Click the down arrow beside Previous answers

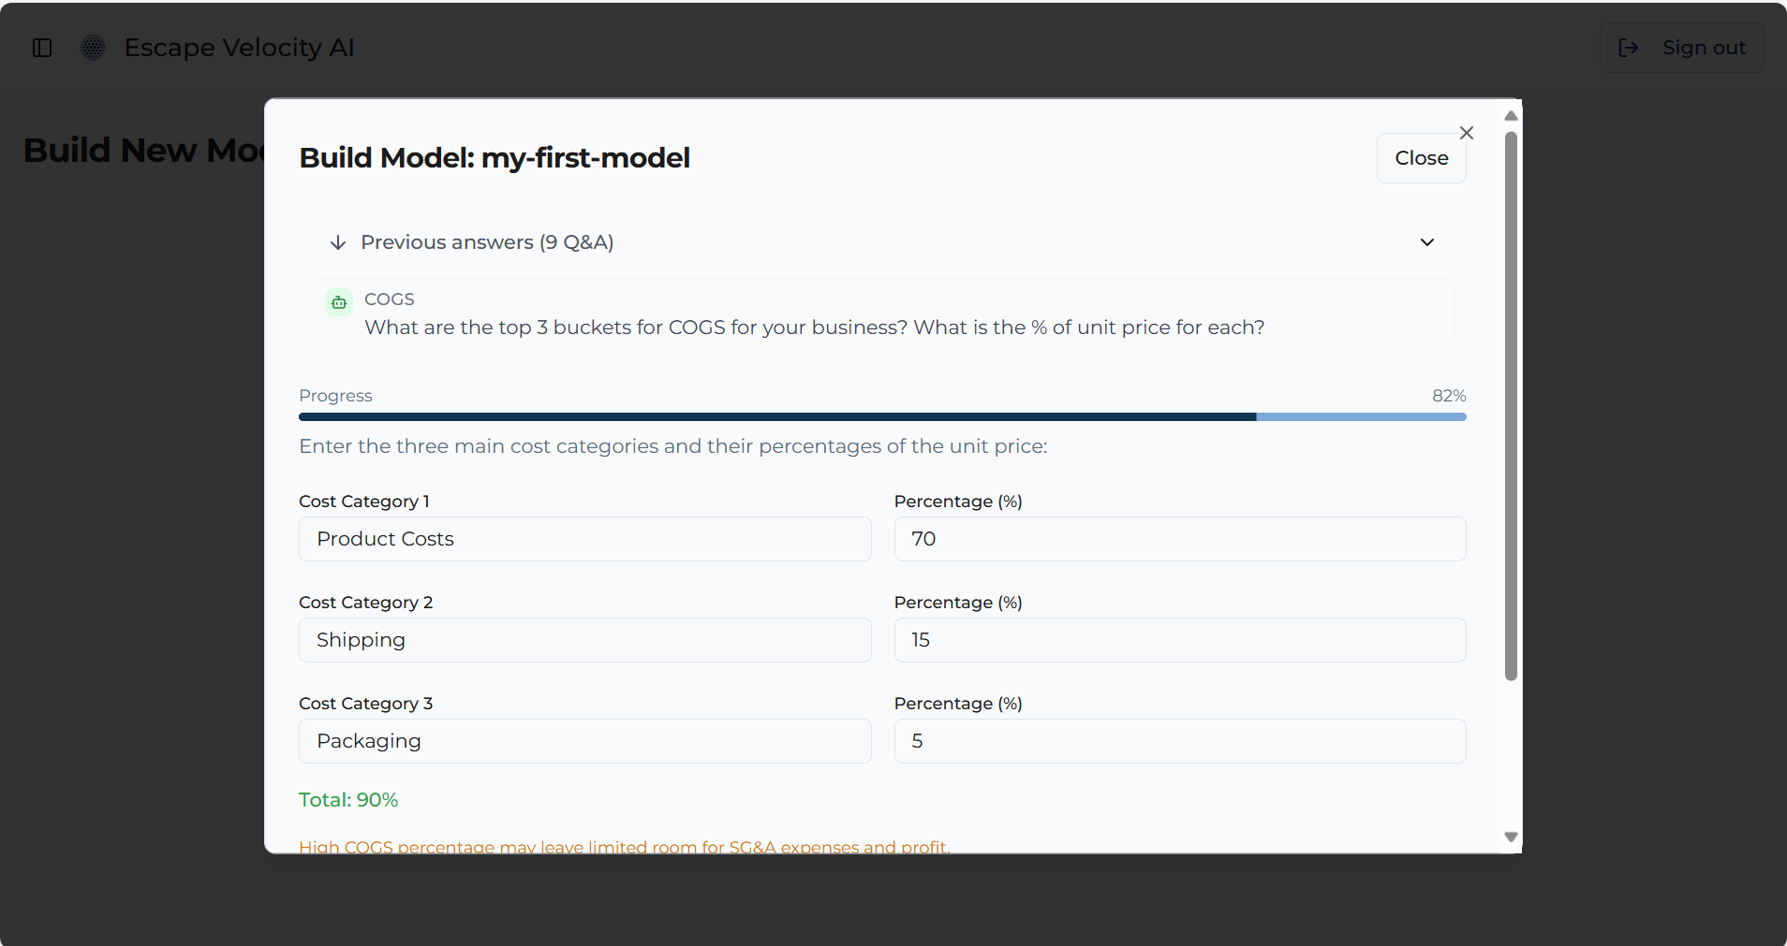[338, 243]
